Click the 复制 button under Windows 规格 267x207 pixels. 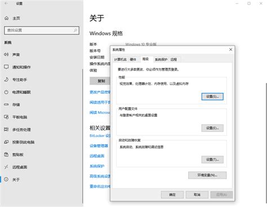point(100,81)
